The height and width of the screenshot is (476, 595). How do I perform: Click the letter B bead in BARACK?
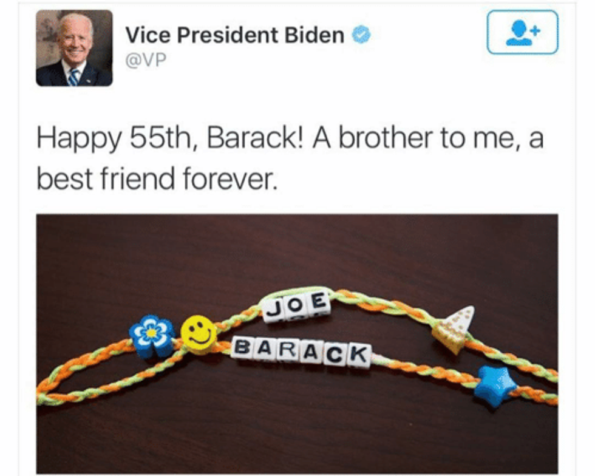pos(242,347)
